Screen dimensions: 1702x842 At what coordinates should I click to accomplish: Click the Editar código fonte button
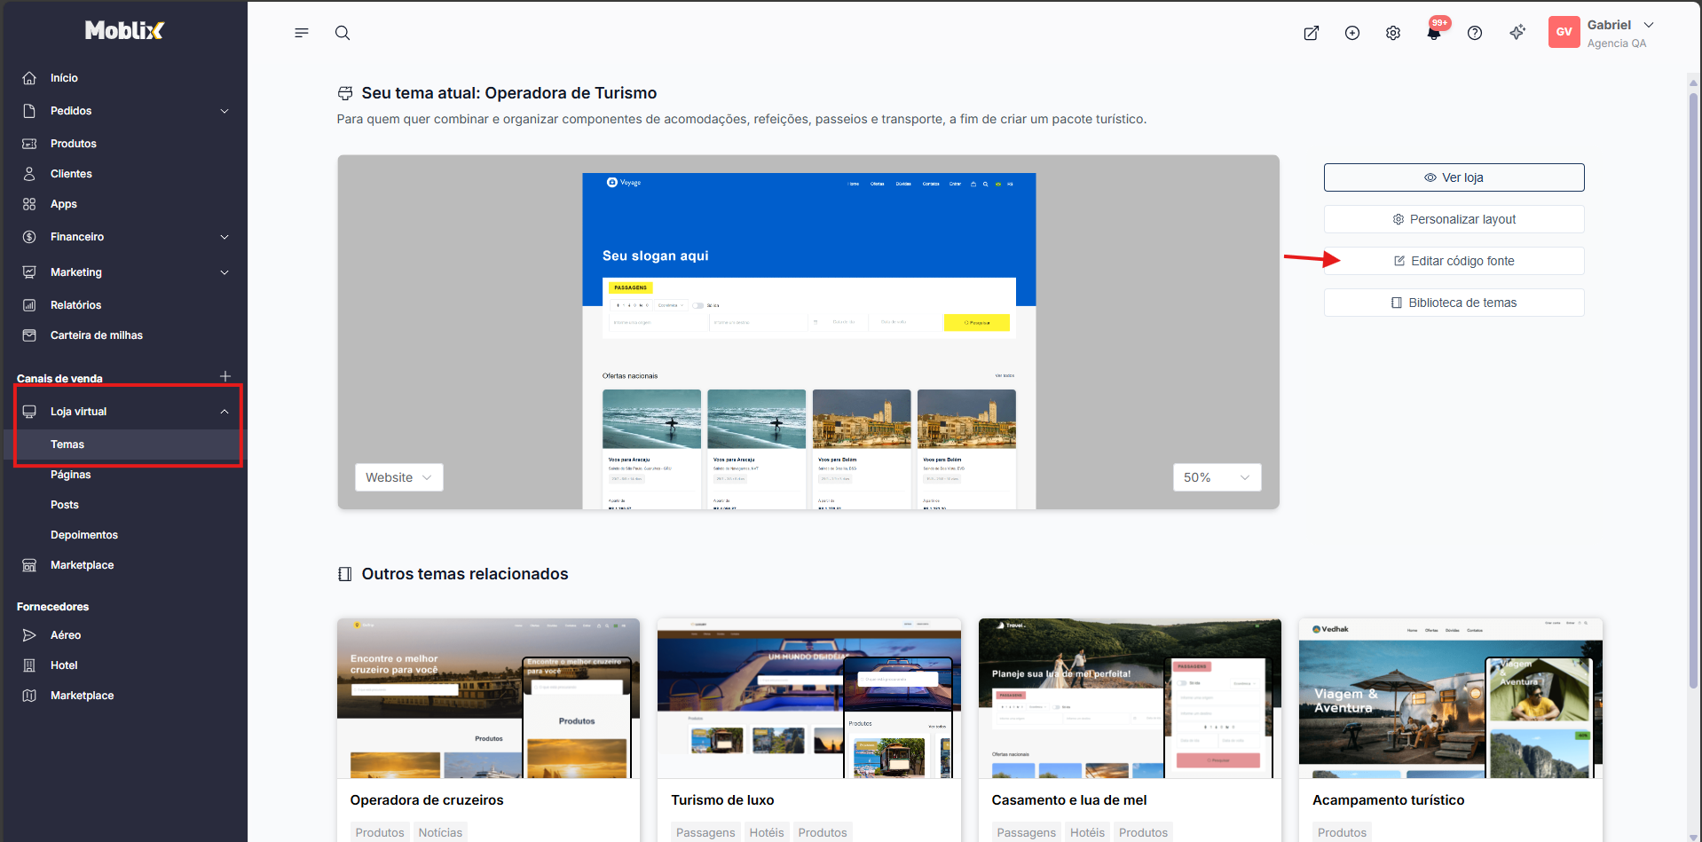[1453, 260]
